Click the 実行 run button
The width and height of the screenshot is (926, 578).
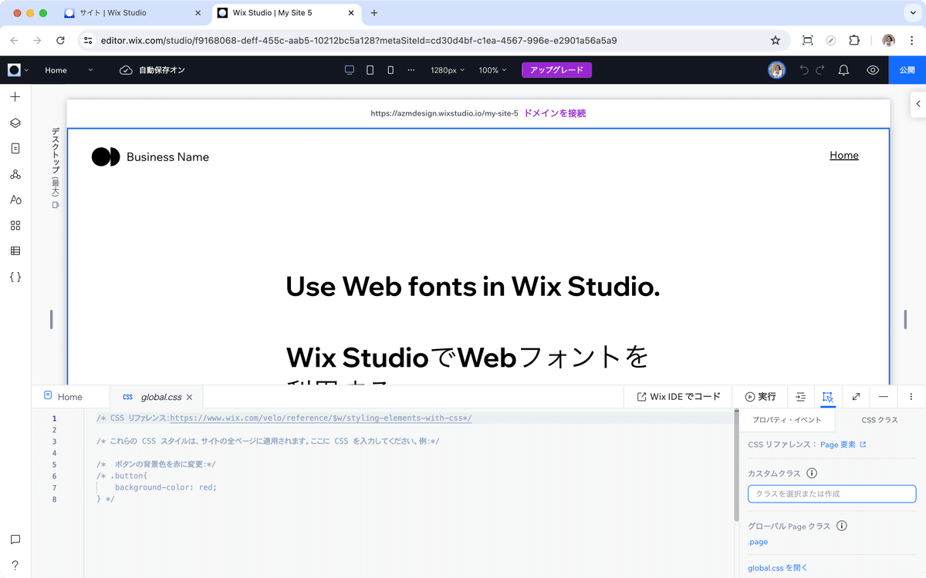pyautogui.click(x=760, y=397)
